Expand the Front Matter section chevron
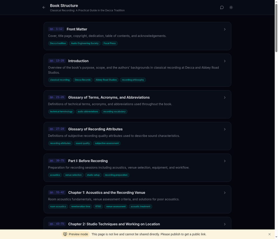Image resolution: width=278 pixels, height=239 pixels. (x=225, y=29)
